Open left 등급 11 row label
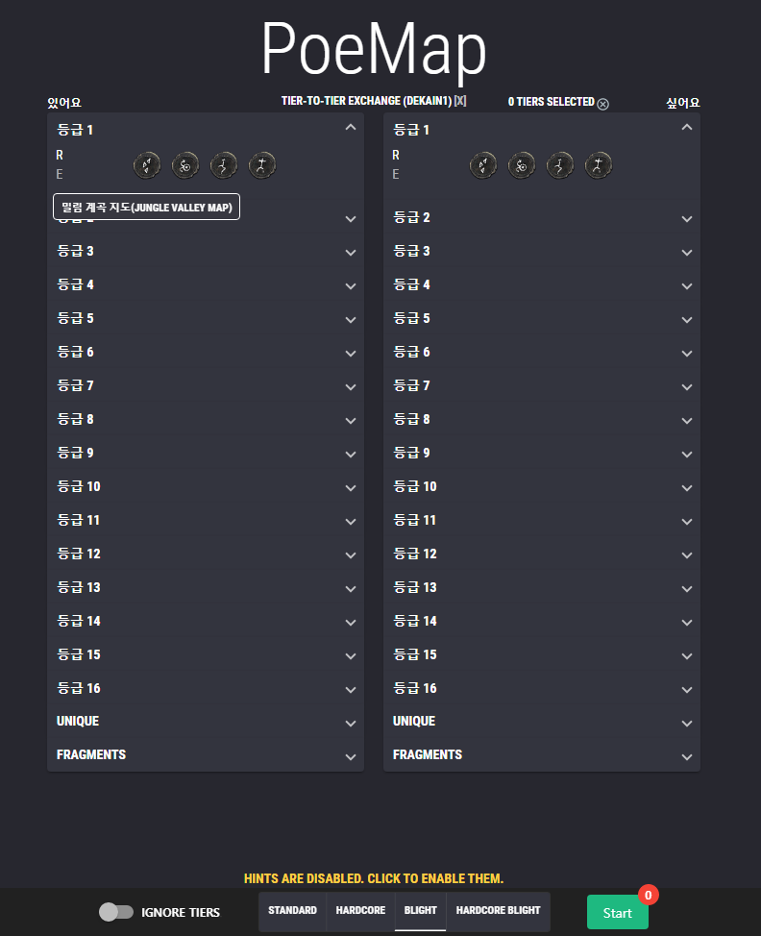Image resolution: width=761 pixels, height=936 pixels. [x=78, y=521]
